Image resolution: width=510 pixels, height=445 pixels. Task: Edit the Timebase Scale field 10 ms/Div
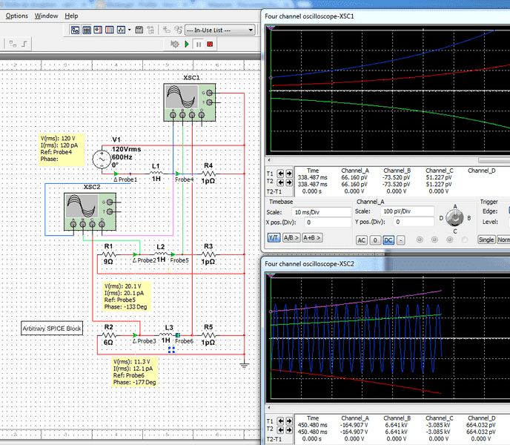pyautogui.click(x=322, y=212)
